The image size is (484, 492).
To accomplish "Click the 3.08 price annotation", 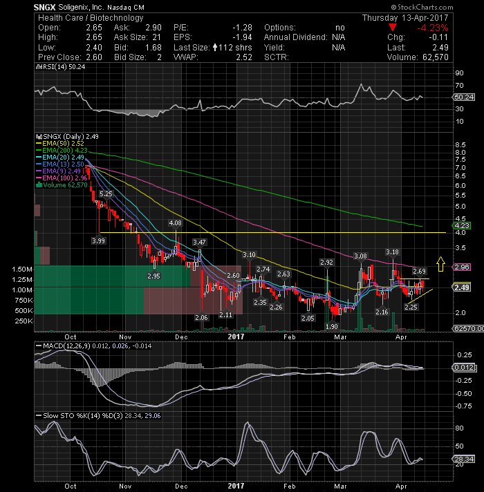I will point(360,256).
